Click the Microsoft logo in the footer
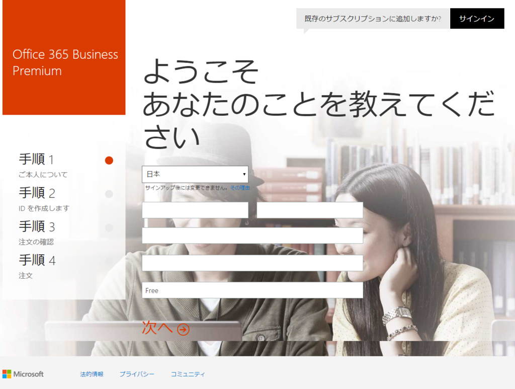 pos(23,374)
